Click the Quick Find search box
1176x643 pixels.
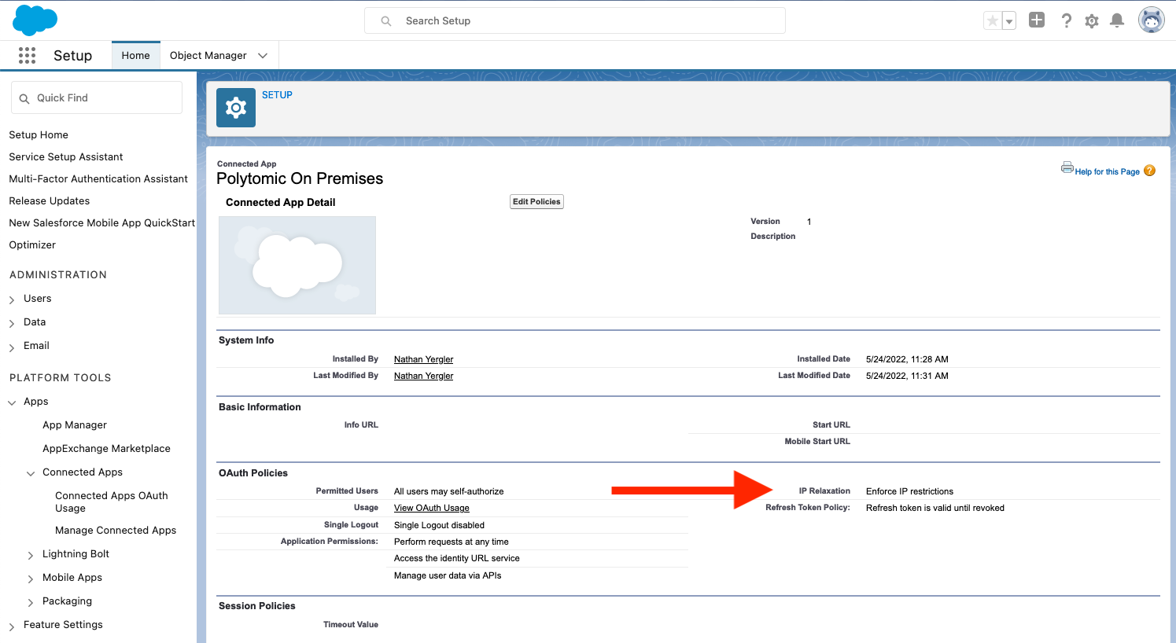coord(97,97)
